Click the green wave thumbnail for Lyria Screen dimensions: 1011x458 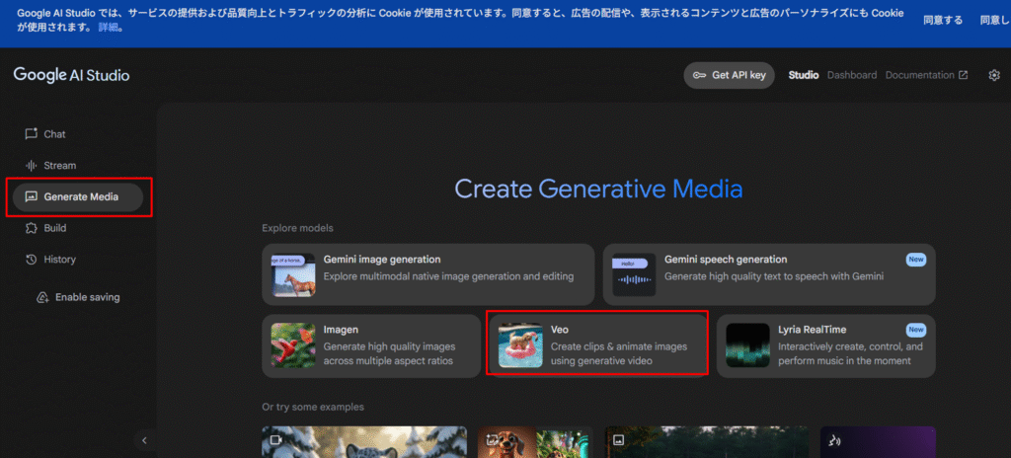click(748, 345)
